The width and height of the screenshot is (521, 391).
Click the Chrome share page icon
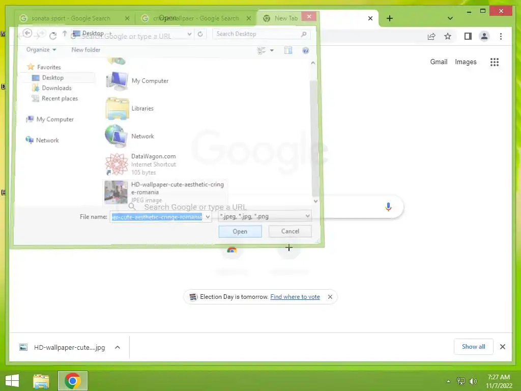coord(431,36)
